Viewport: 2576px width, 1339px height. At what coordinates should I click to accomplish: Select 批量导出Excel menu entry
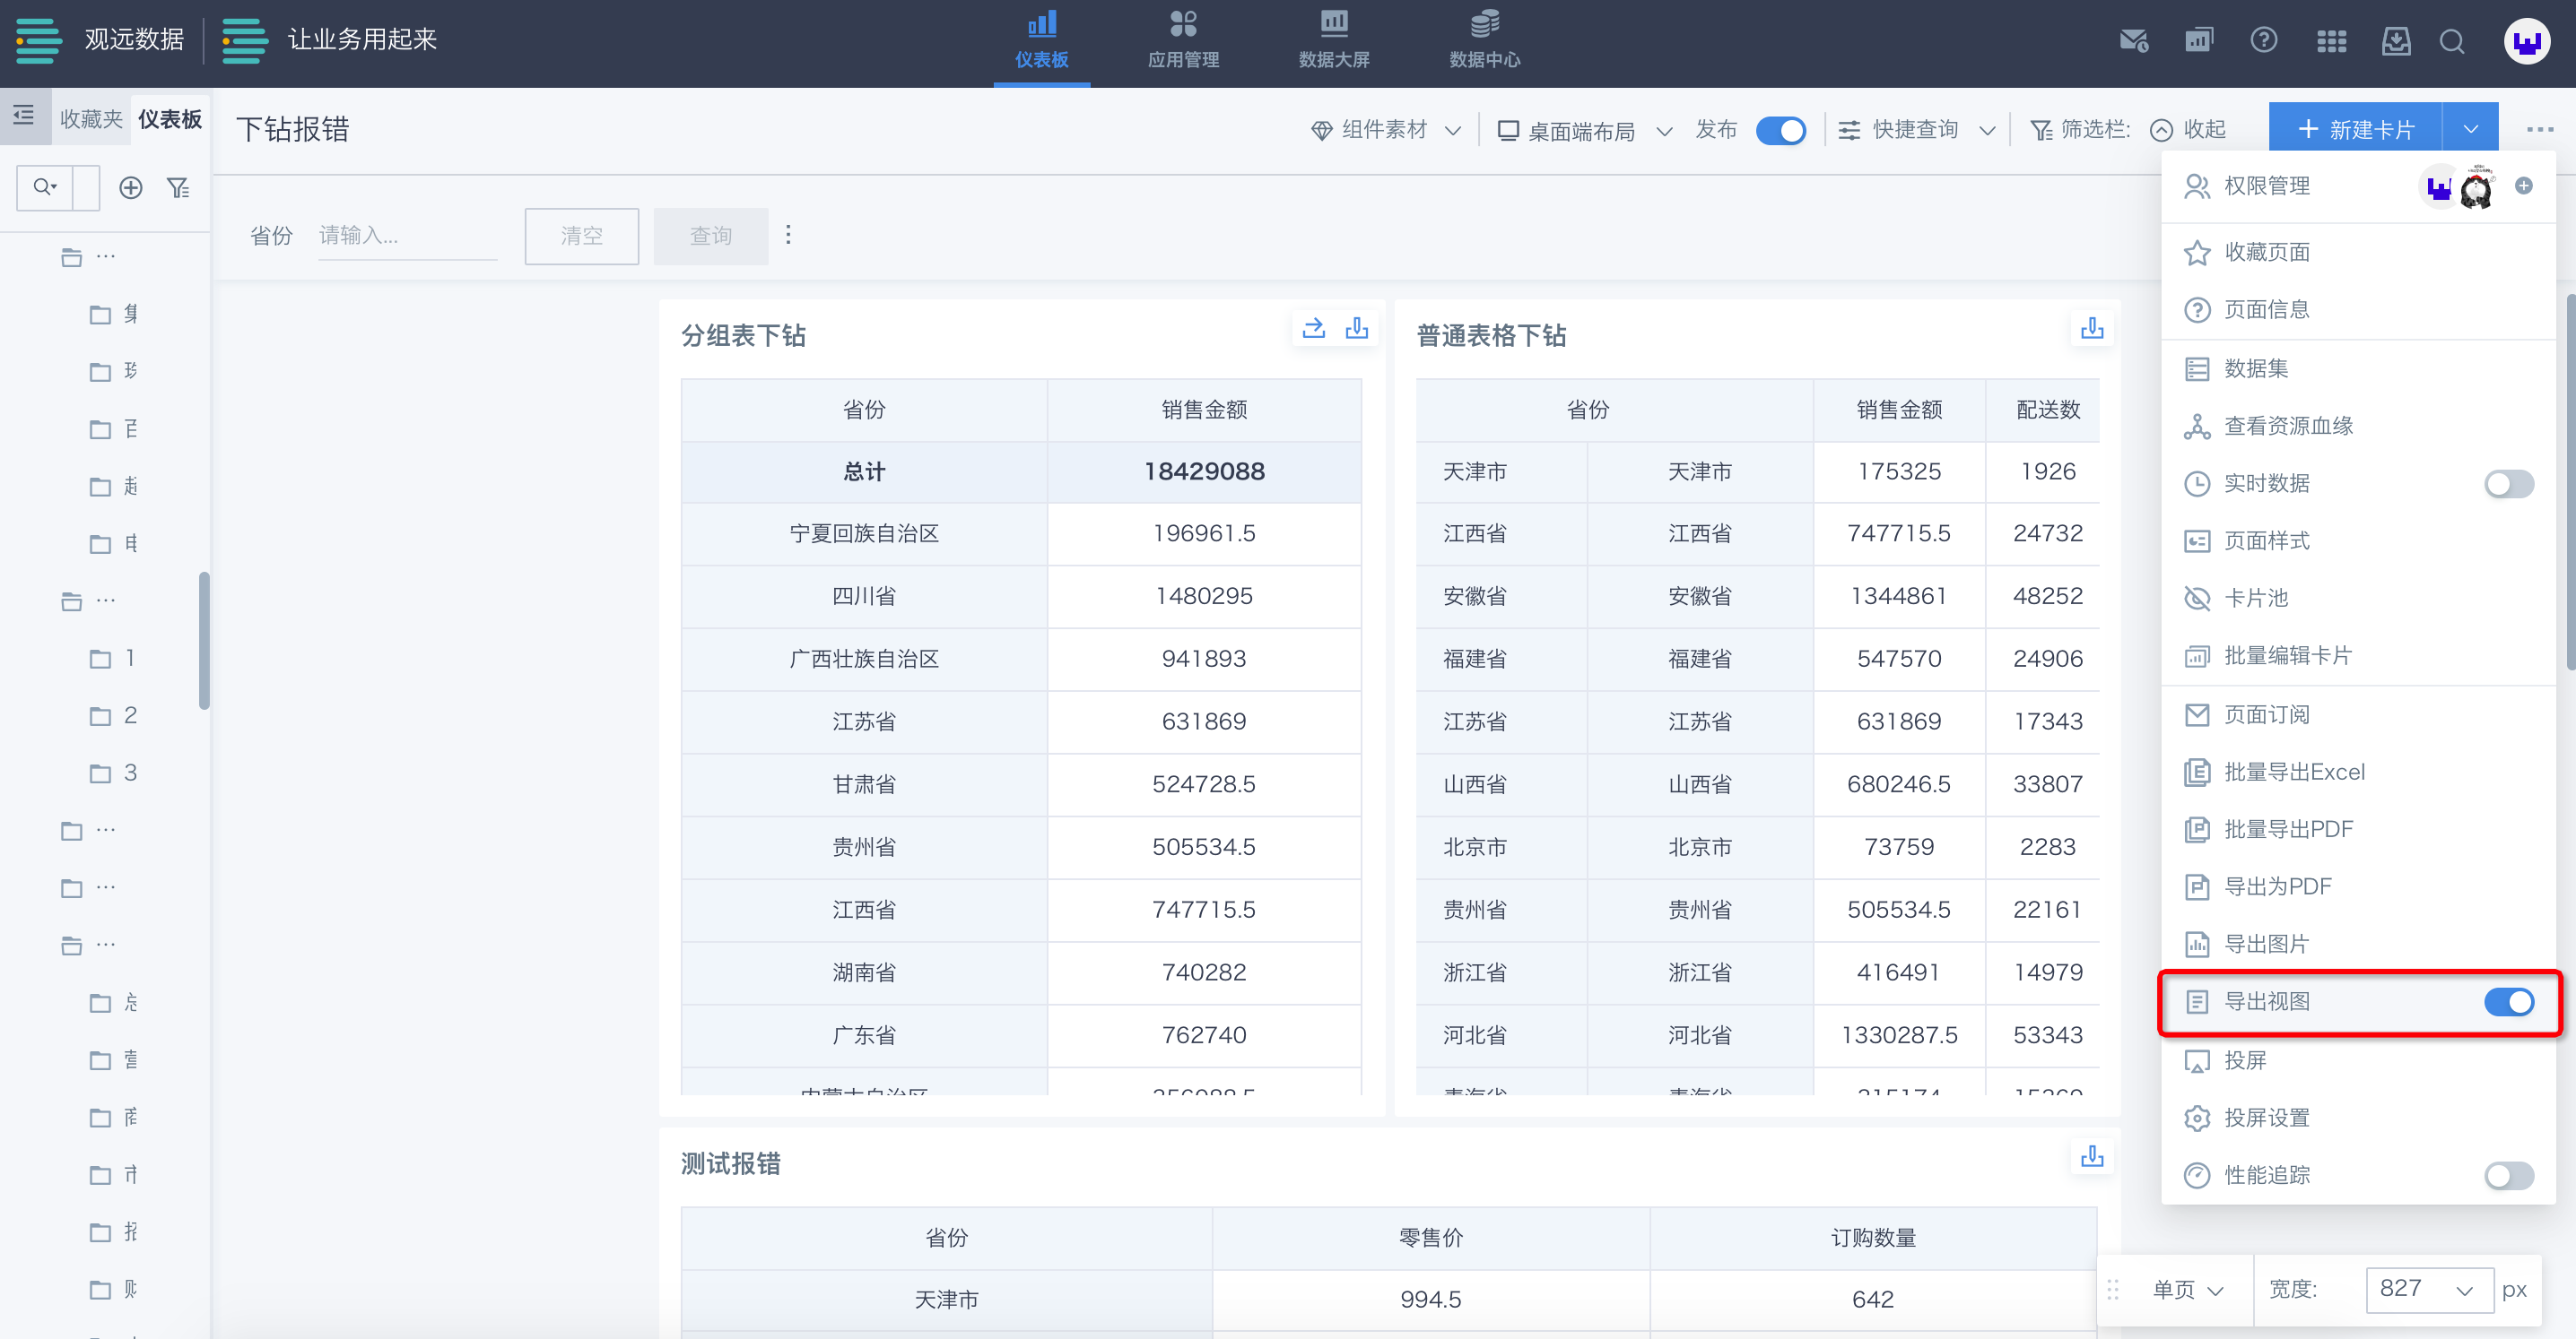coord(2293,773)
